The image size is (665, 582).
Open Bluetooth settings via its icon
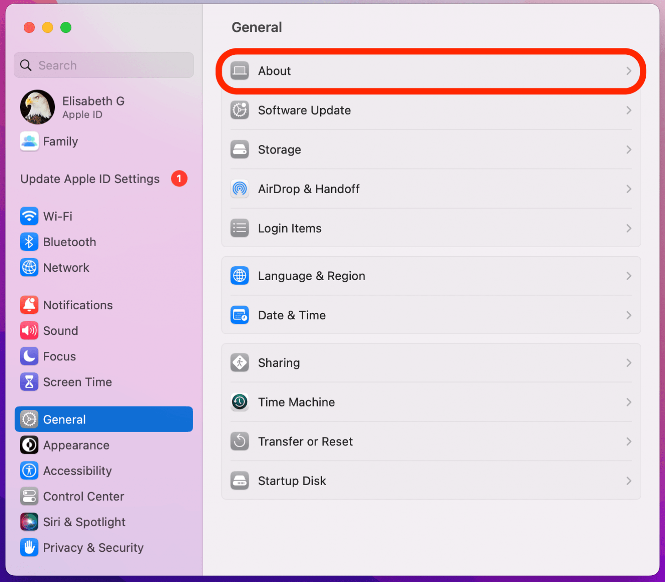29,242
